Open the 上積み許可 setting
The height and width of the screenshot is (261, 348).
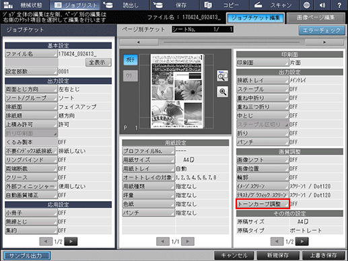tap(31, 124)
